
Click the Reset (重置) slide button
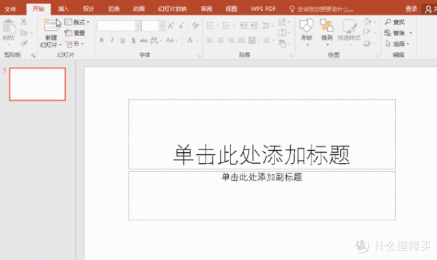(75, 33)
